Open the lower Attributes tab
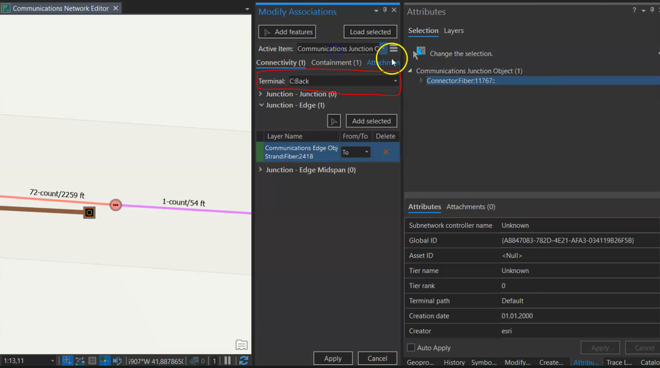Screen dimensions: 660x368 (x=424, y=206)
